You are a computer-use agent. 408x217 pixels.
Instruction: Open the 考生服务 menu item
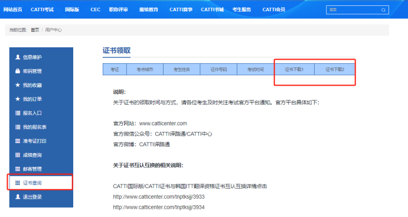241,9
